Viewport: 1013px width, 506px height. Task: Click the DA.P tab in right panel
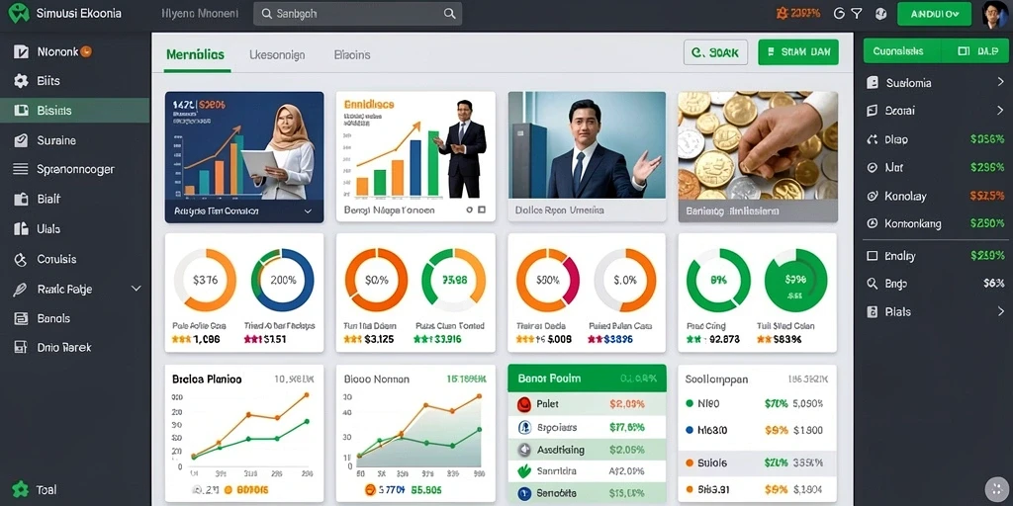click(973, 51)
